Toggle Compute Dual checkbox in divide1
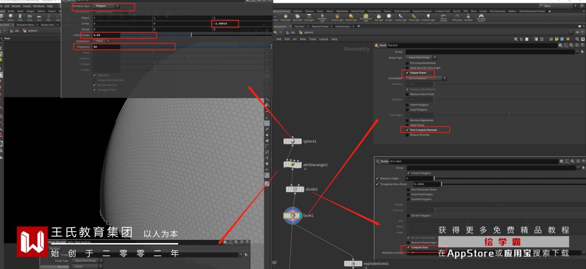The height and width of the screenshot is (269, 586). pyautogui.click(x=407, y=247)
